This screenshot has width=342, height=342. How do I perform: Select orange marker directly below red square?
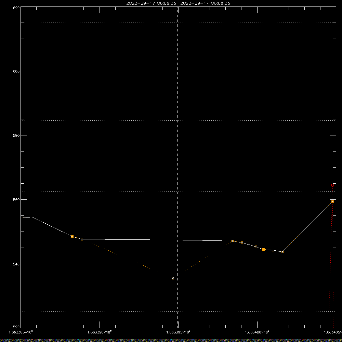pos(332,201)
